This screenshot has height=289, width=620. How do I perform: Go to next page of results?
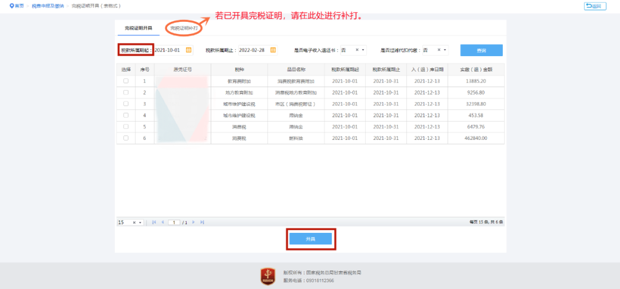pos(193,222)
